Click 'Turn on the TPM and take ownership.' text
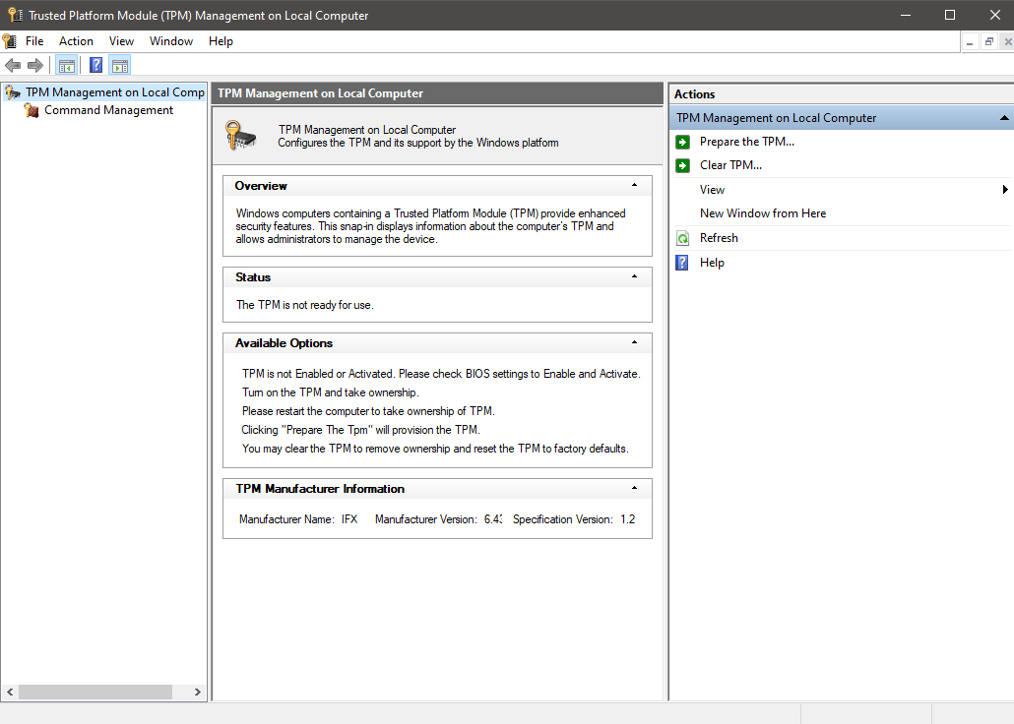 [331, 392]
